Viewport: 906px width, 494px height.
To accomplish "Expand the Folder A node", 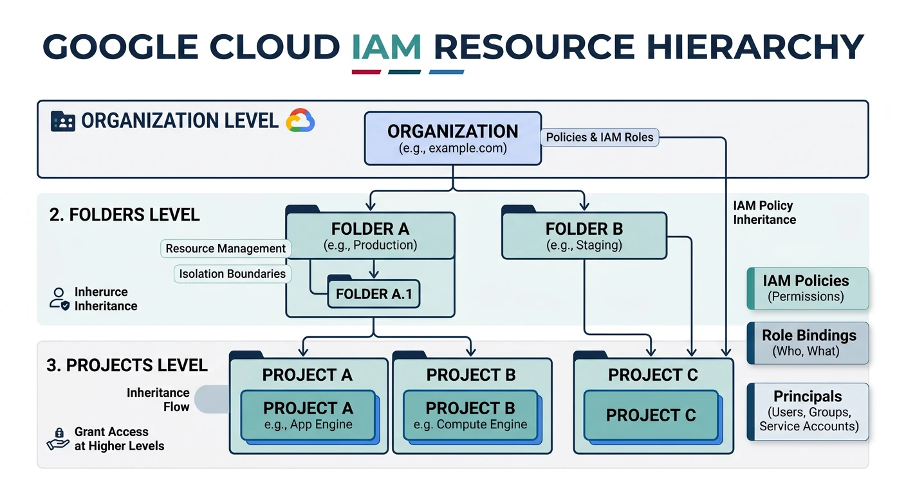I will 370,235.
